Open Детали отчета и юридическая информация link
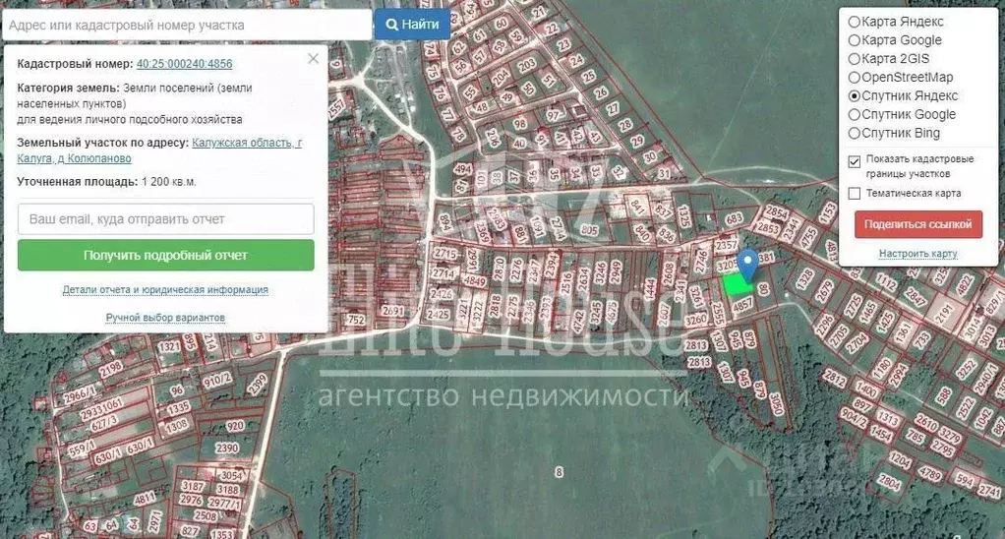 click(x=165, y=290)
